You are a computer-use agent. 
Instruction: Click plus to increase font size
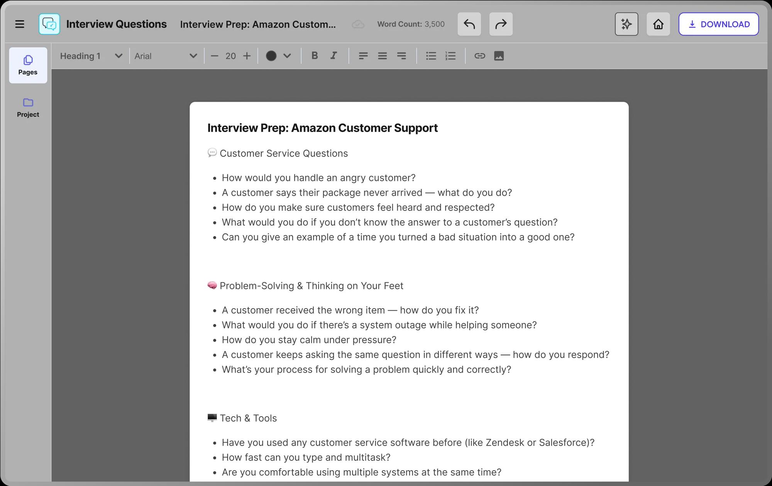pos(247,56)
